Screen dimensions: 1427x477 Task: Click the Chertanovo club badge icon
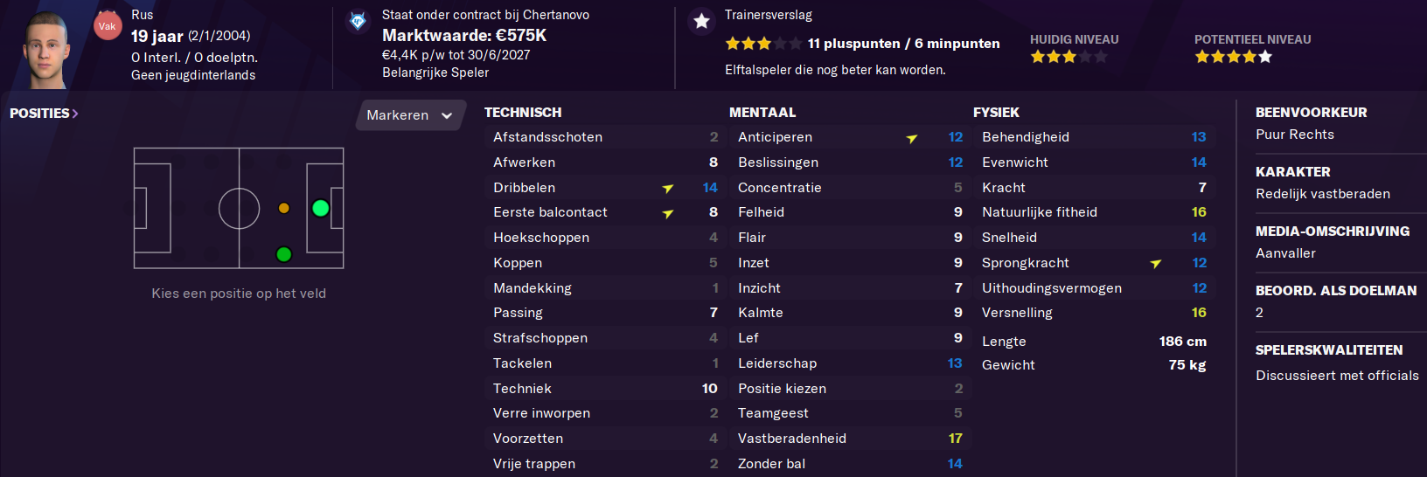[x=358, y=21]
